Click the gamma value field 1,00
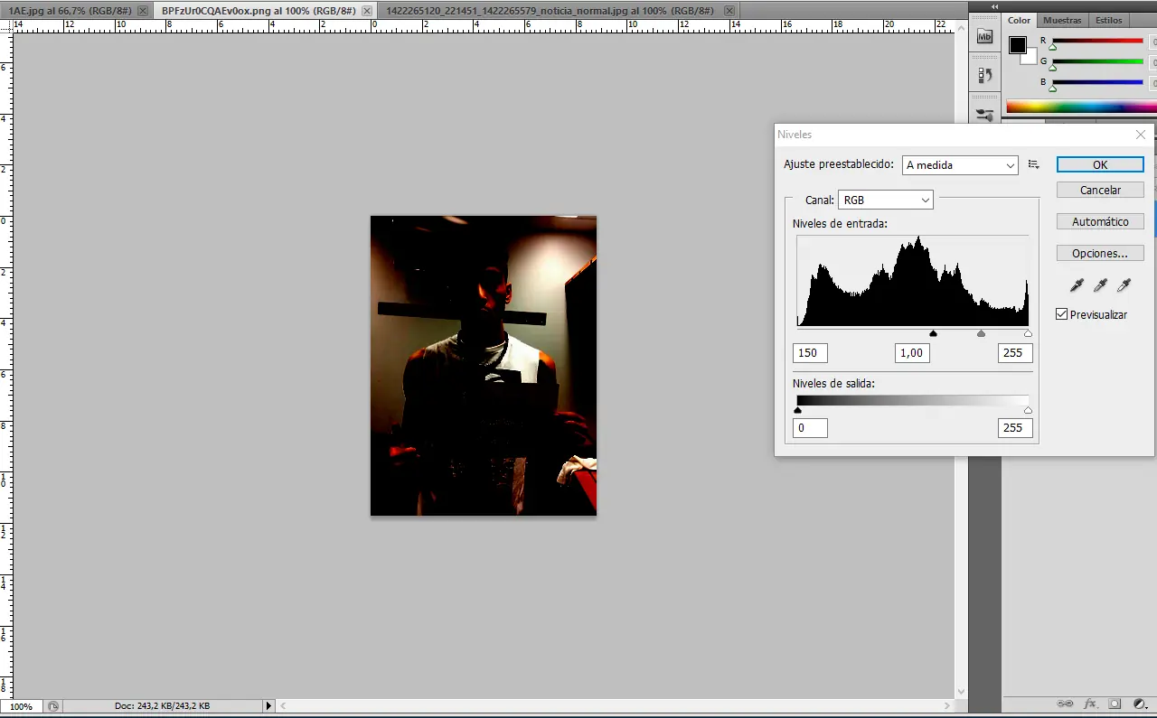The height and width of the screenshot is (718, 1157). tap(913, 353)
